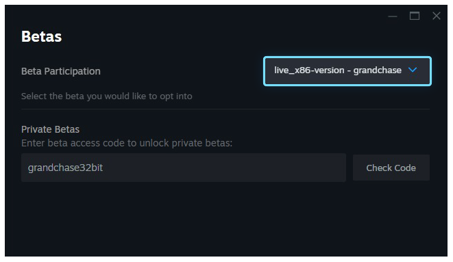Place cursor after grandchase32bit text

point(103,168)
